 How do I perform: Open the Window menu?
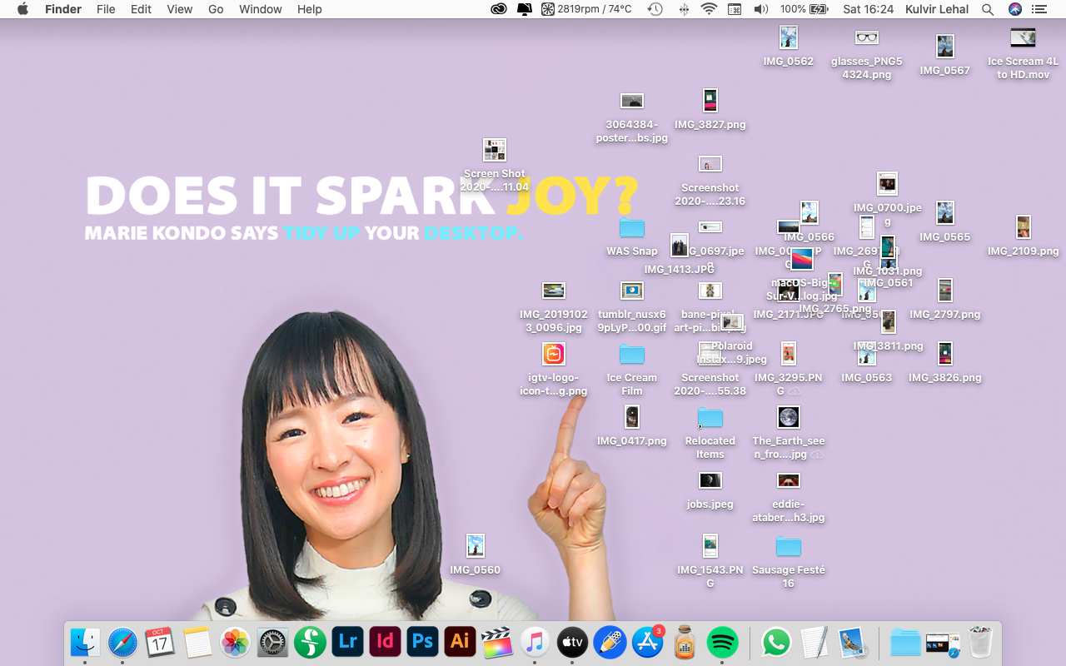coord(260,9)
